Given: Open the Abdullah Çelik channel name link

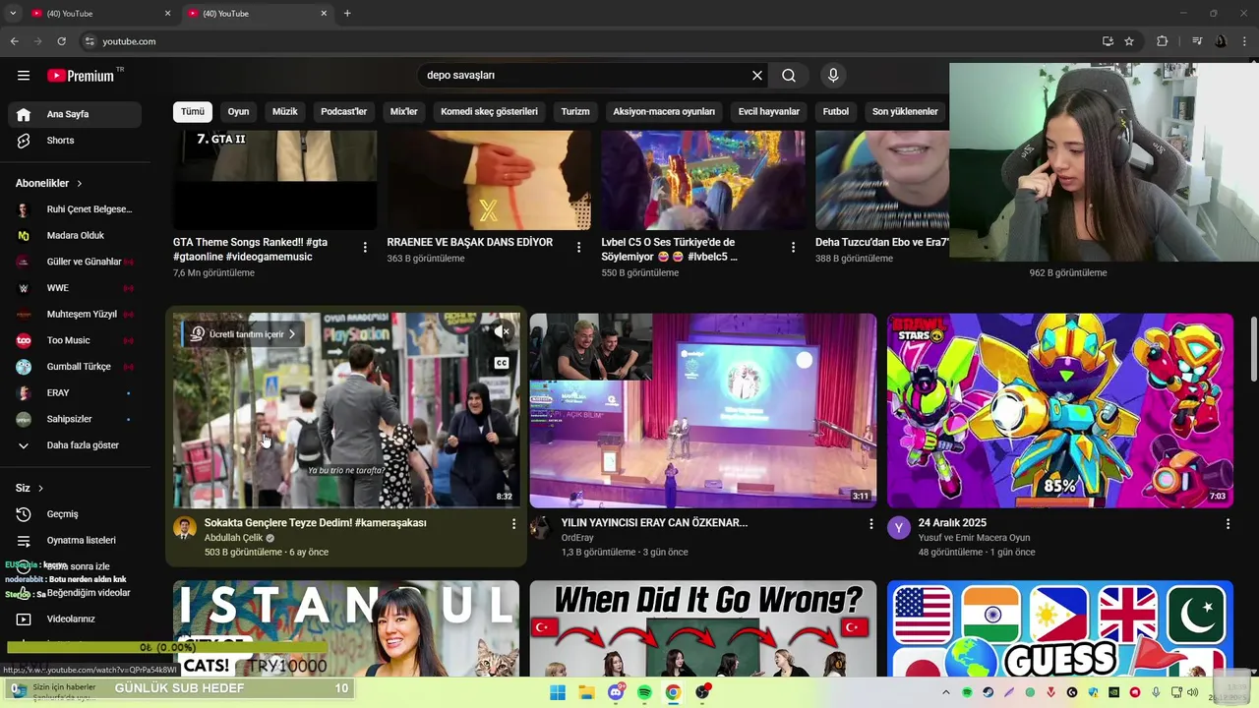Looking at the screenshot, I should tap(233, 539).
